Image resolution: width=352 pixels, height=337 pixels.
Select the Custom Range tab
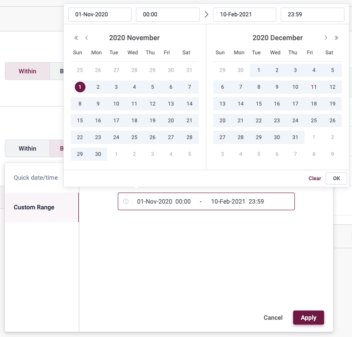click(x=42, y=207)
